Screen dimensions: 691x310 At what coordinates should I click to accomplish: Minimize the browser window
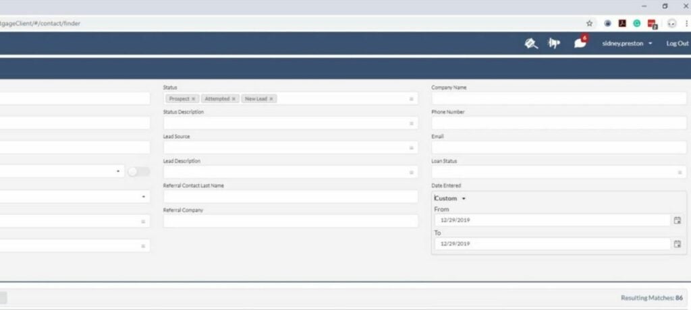point(644,6)
